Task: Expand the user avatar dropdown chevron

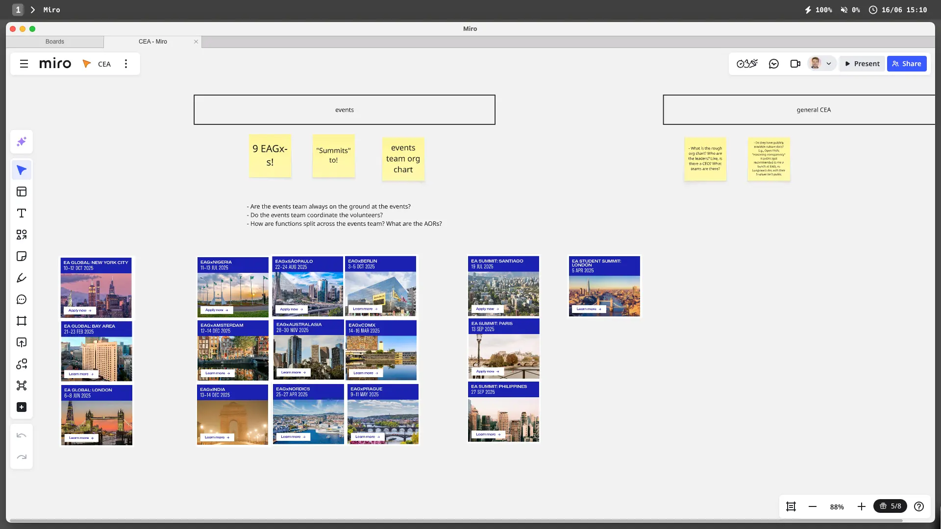Action: click(x=829, y=64)
